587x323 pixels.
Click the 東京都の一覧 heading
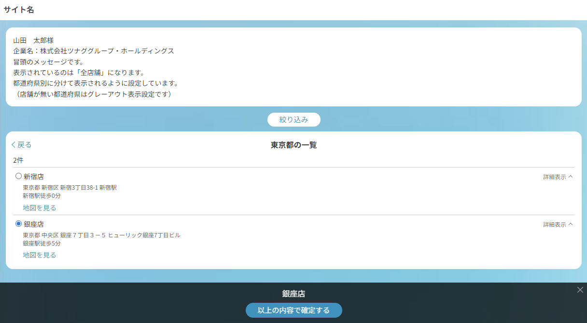[x=293, y=145]
